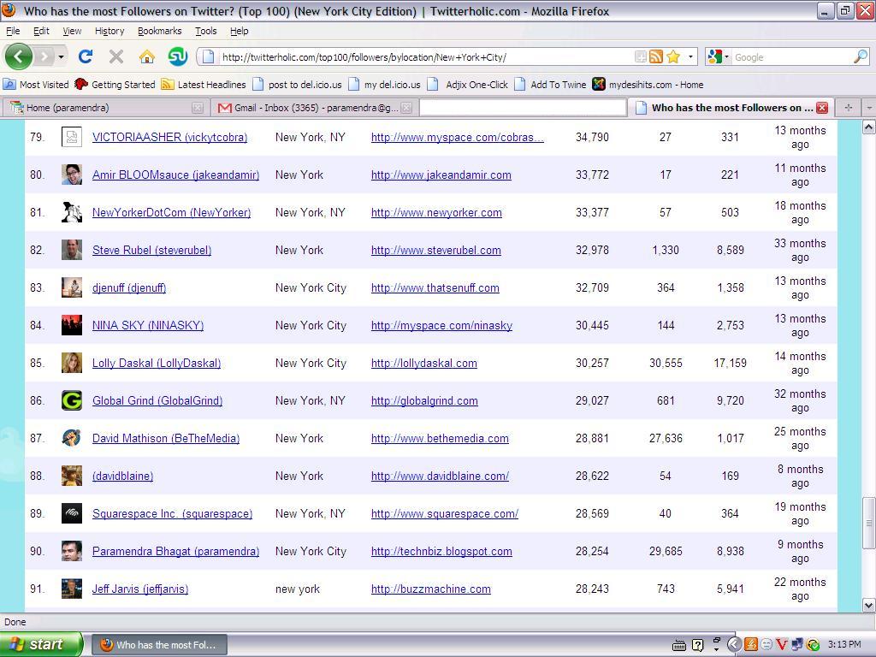Click the Most Visited bookmark
The width and height of the screenshot is (876, 657).
point(36,85)
